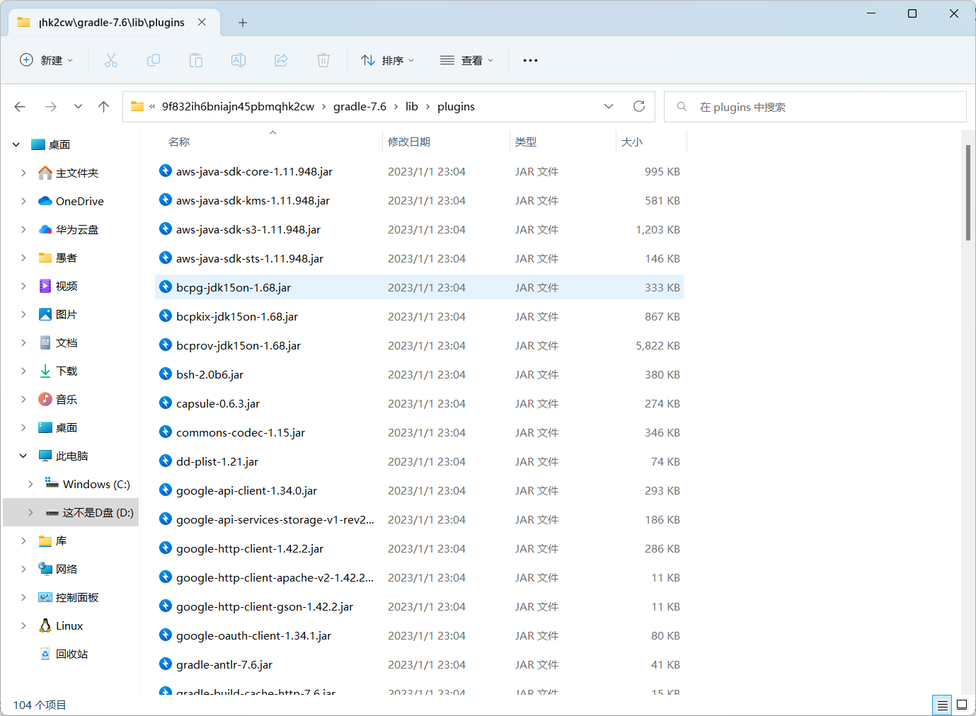Click the OneDrive cloud icon in sidebar
Screen dimensions: 976x716
(45, 201)
